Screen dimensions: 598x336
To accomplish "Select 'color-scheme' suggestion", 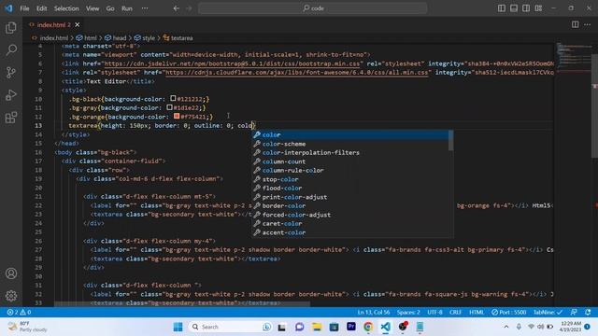I will tap(350, 144).
